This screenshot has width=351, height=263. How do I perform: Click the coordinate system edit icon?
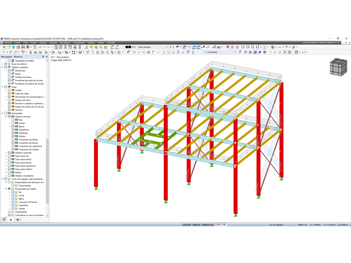coord(240,52)
